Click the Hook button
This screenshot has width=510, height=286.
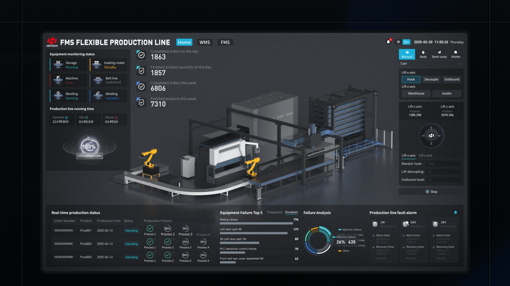411,79
